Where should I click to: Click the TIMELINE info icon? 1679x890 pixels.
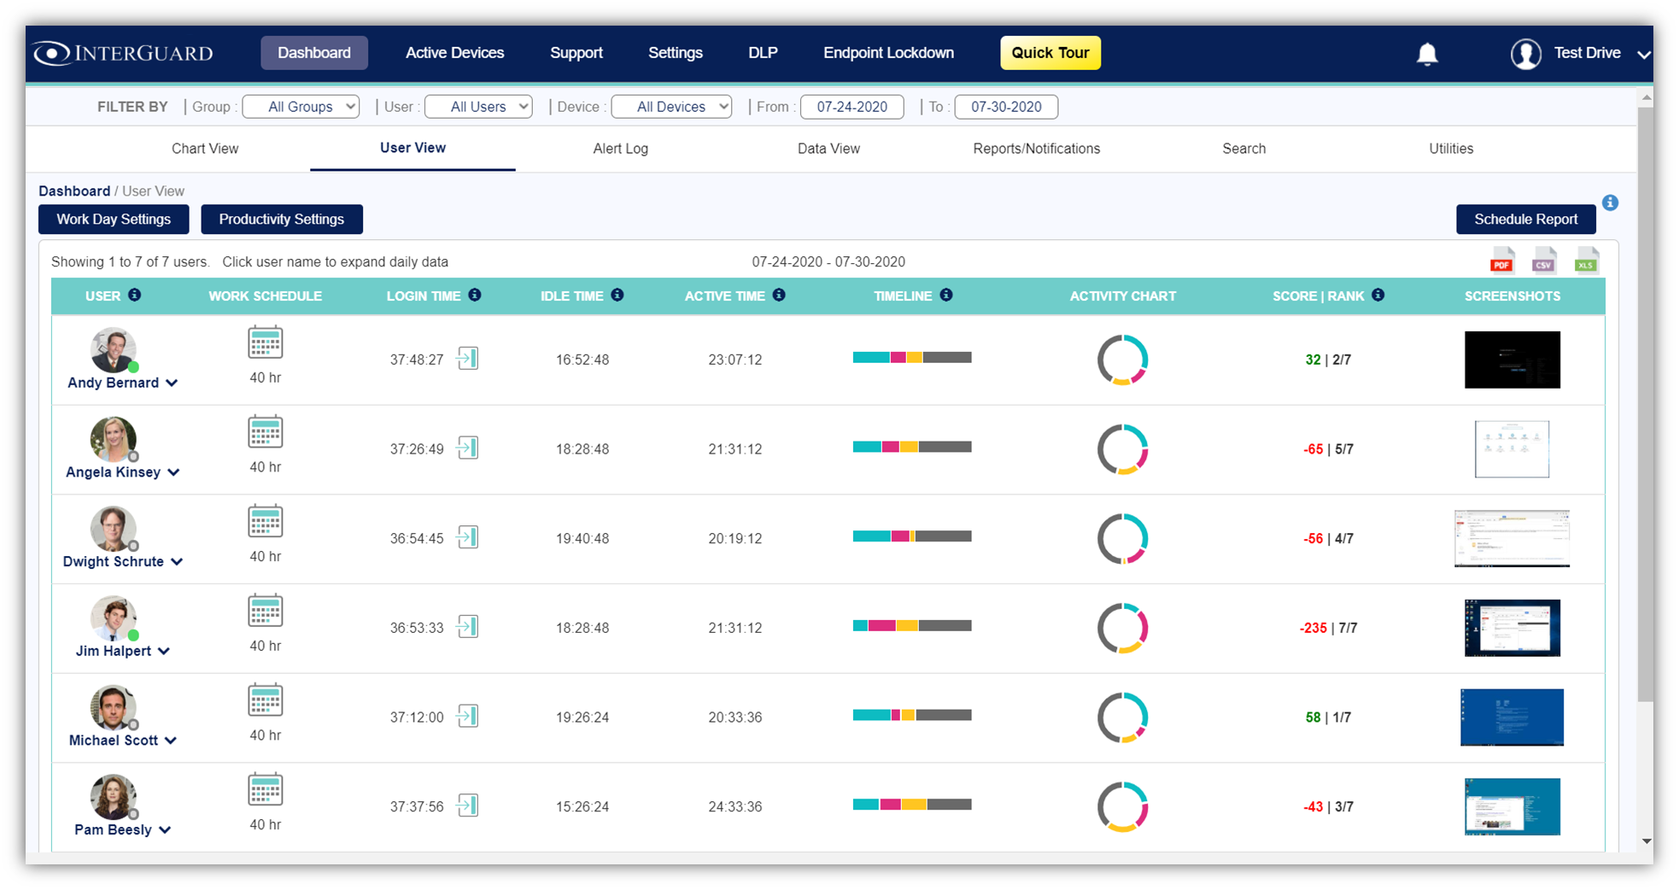tap(946, 295)
